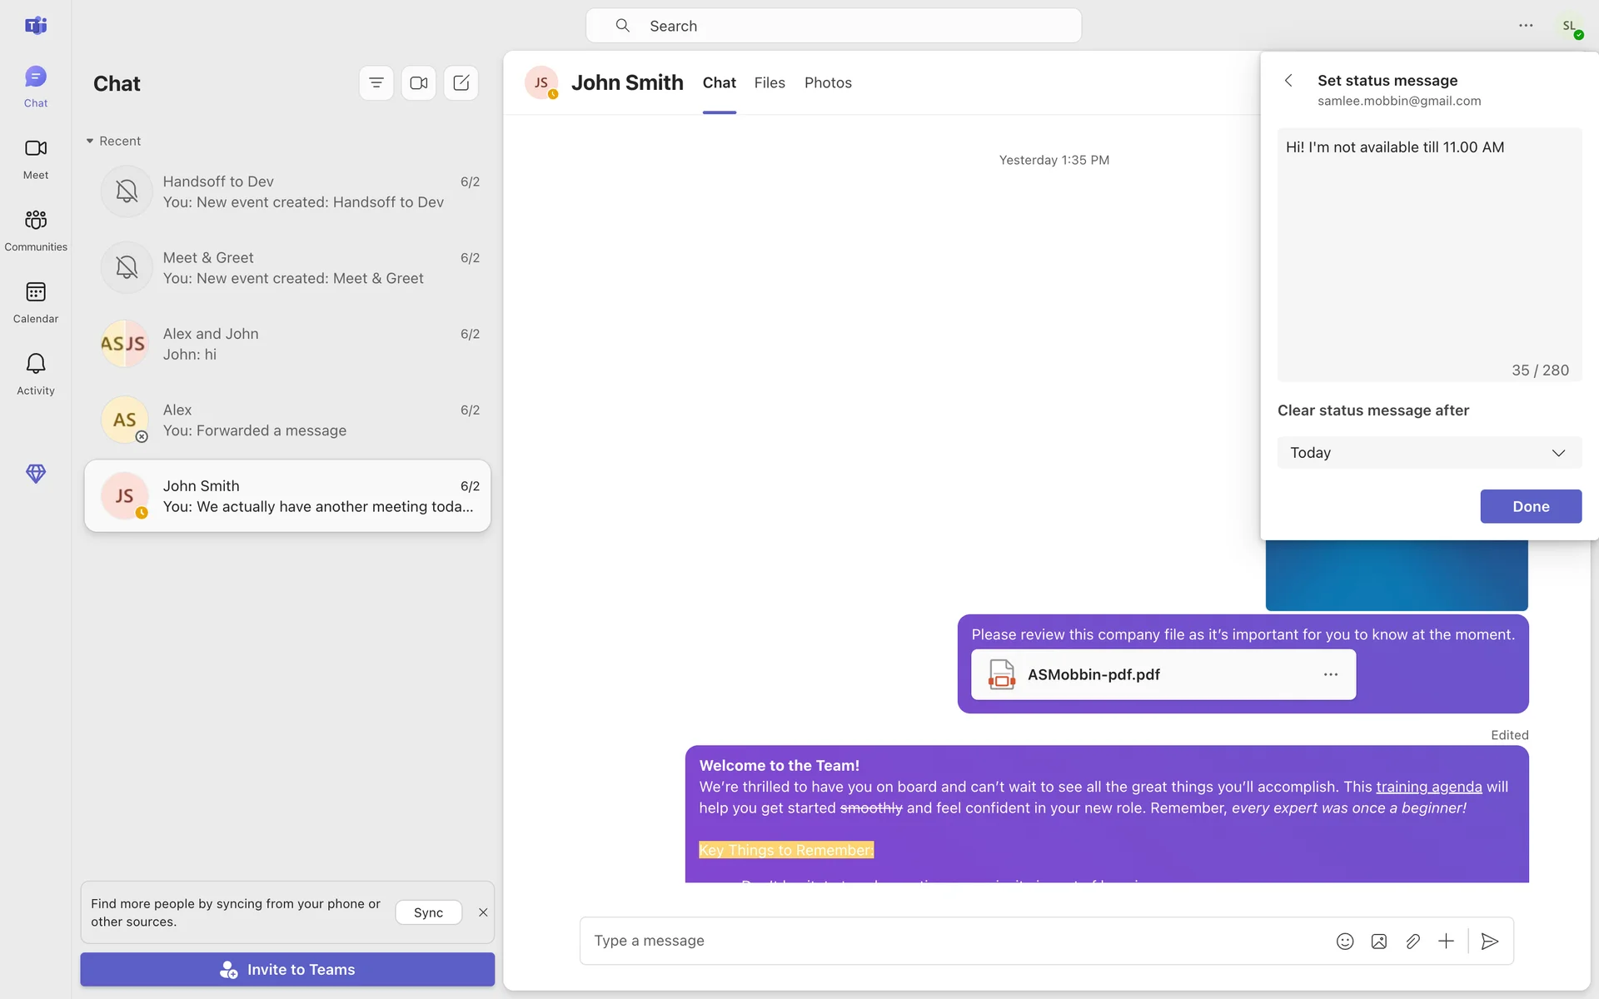Switch to the Files tab

(770, 83)
